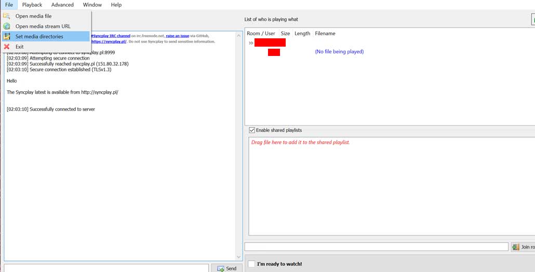Open the Syncplay IRC channel link
535x272 pixels.
pos(111,36)
